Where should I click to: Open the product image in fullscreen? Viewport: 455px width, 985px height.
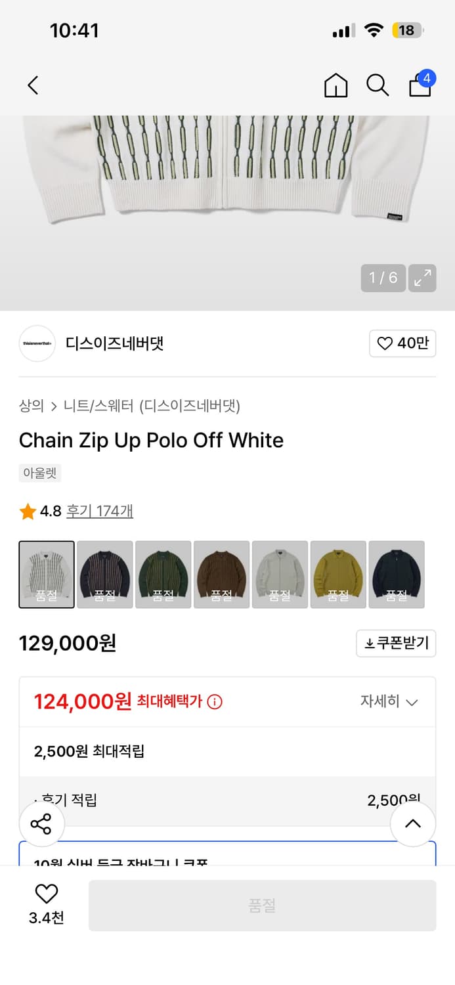pyautogui.click(x=422, y=277)
